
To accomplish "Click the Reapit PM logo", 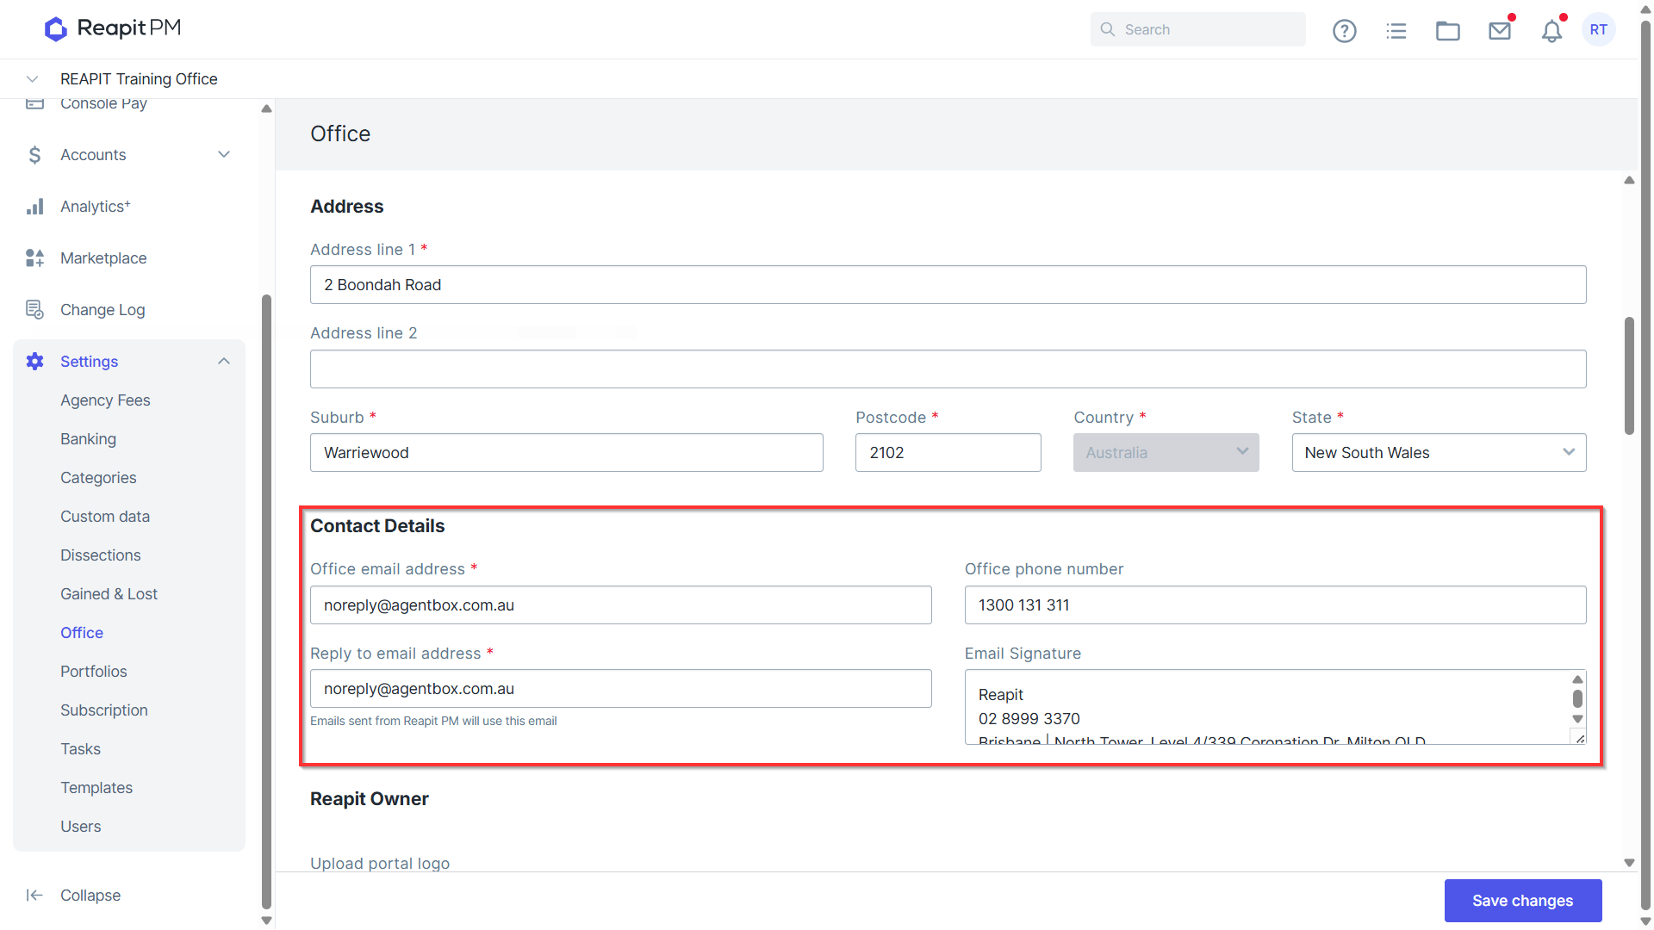I will [x=113, y=28].
